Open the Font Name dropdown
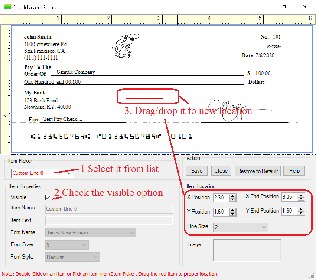The width and height of the screenshot is (316, 280). tap(132, 233)
